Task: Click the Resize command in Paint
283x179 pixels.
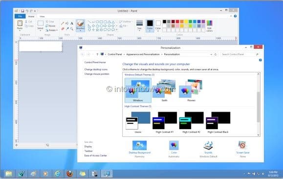Action: click(x=51, y=26)
